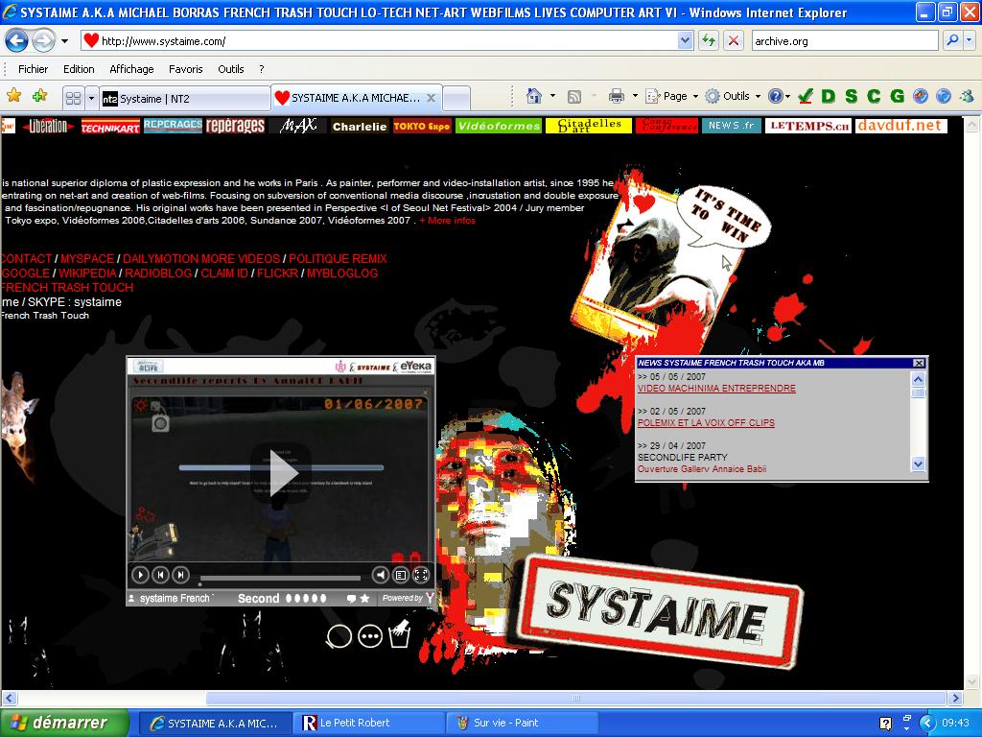Open the Outils menu in menu bar
The width and height of the screenshot is (982, 737).
coord(230,69)
